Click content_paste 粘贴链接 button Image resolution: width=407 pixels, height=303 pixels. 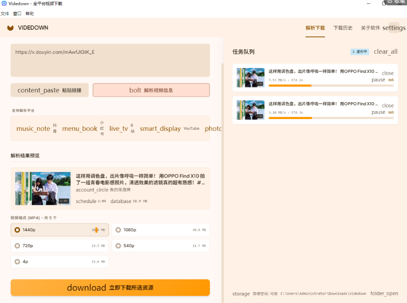tap(49, 90)
